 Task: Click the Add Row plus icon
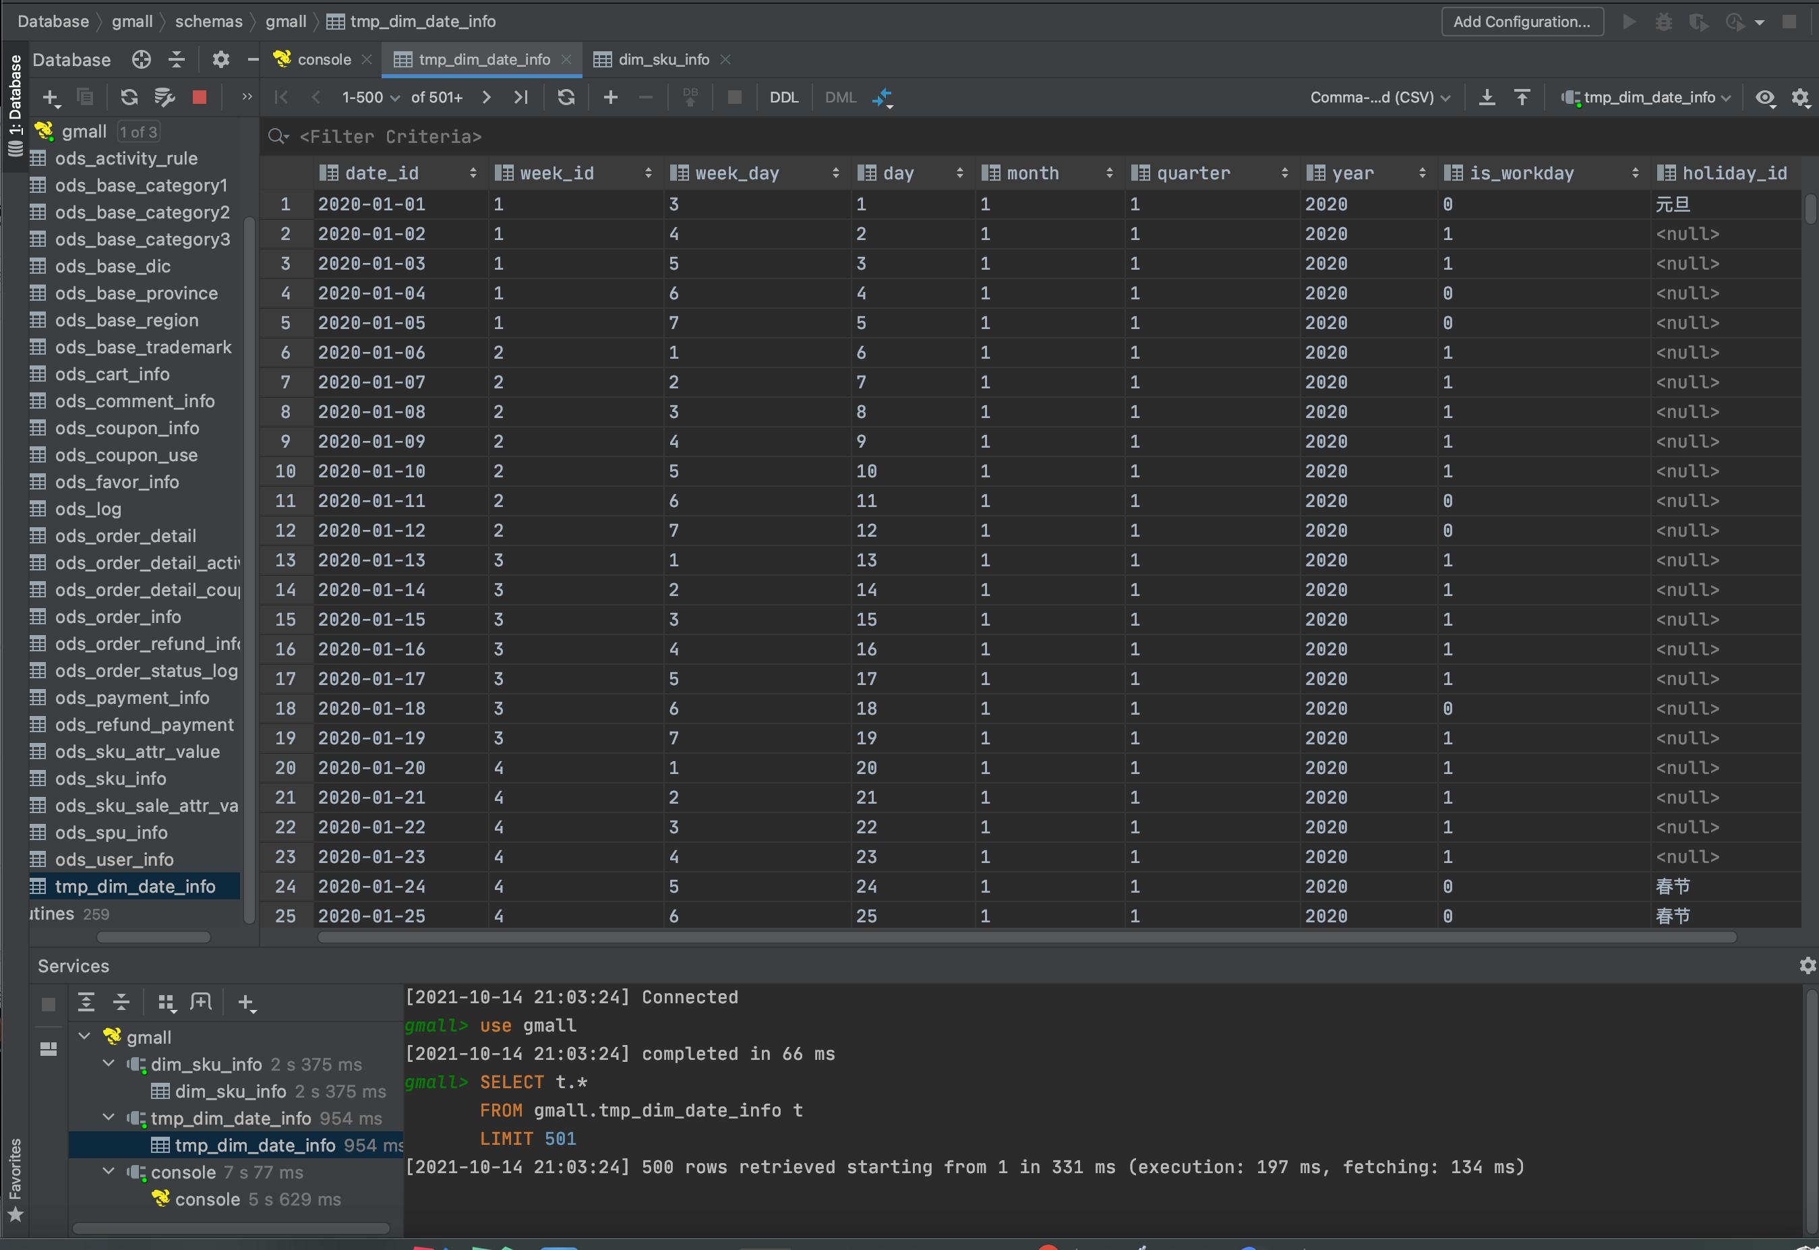610,97
